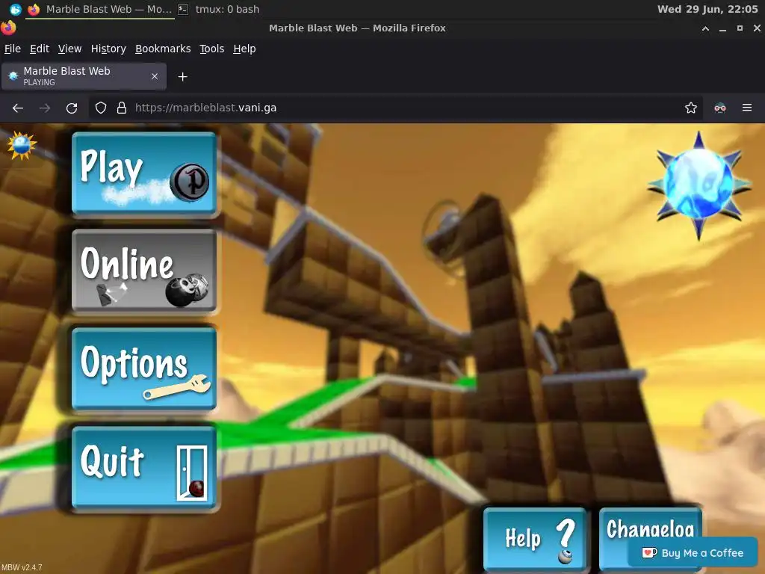Screen dimensions: 765x574
Task: Click the Quit button
Action: tap(144, 468)
